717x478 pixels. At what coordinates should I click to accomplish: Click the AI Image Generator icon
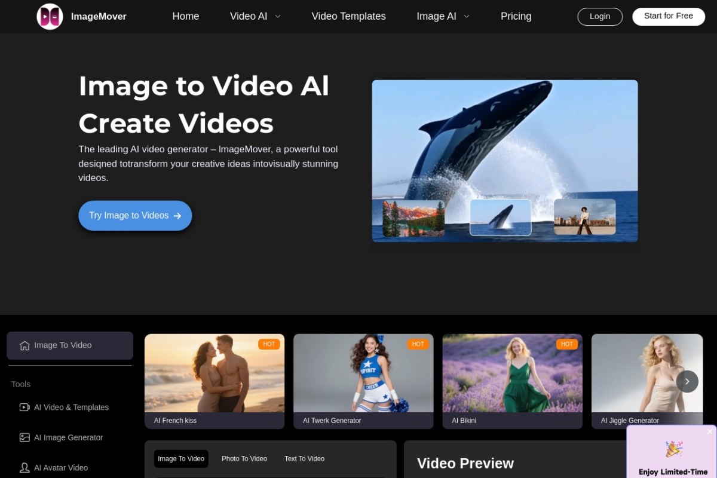[24, 437]
